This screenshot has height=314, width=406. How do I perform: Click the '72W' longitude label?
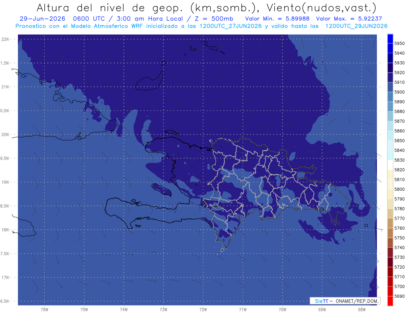203,309
